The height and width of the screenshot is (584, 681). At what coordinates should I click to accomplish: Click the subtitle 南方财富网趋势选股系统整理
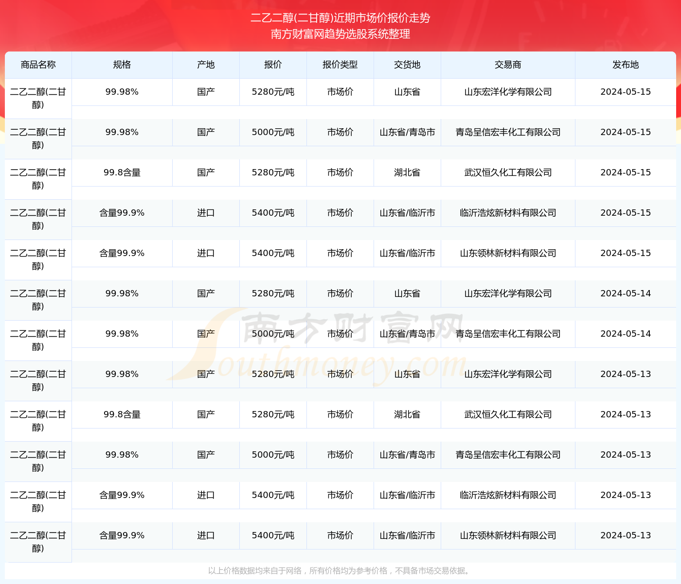click(340, 34)
